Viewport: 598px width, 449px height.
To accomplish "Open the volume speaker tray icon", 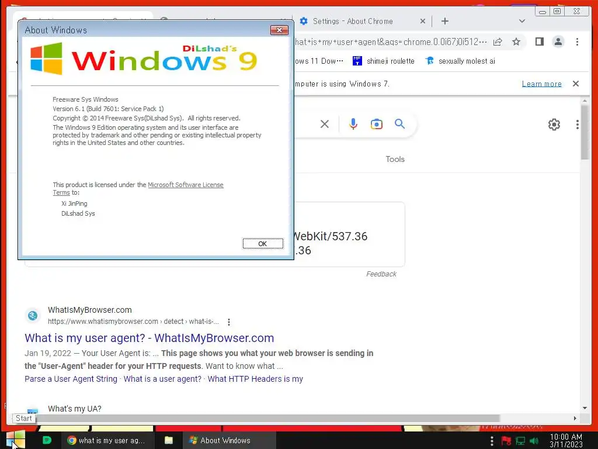I will [x=534, y=441].
